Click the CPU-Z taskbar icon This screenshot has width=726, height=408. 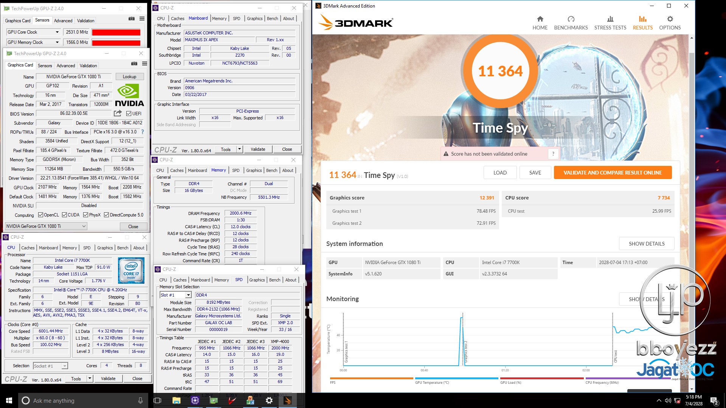tap(195, 400)
